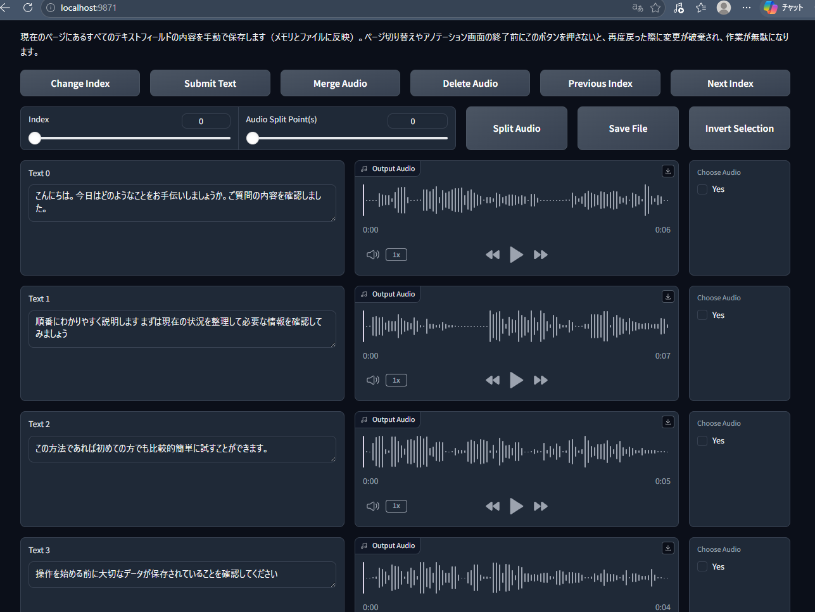Rewind the Text 1 audio

point(493,380)
